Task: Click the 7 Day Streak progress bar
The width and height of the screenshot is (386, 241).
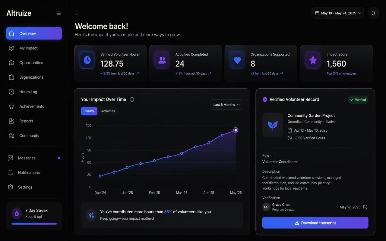Action: tap(34, 224)
